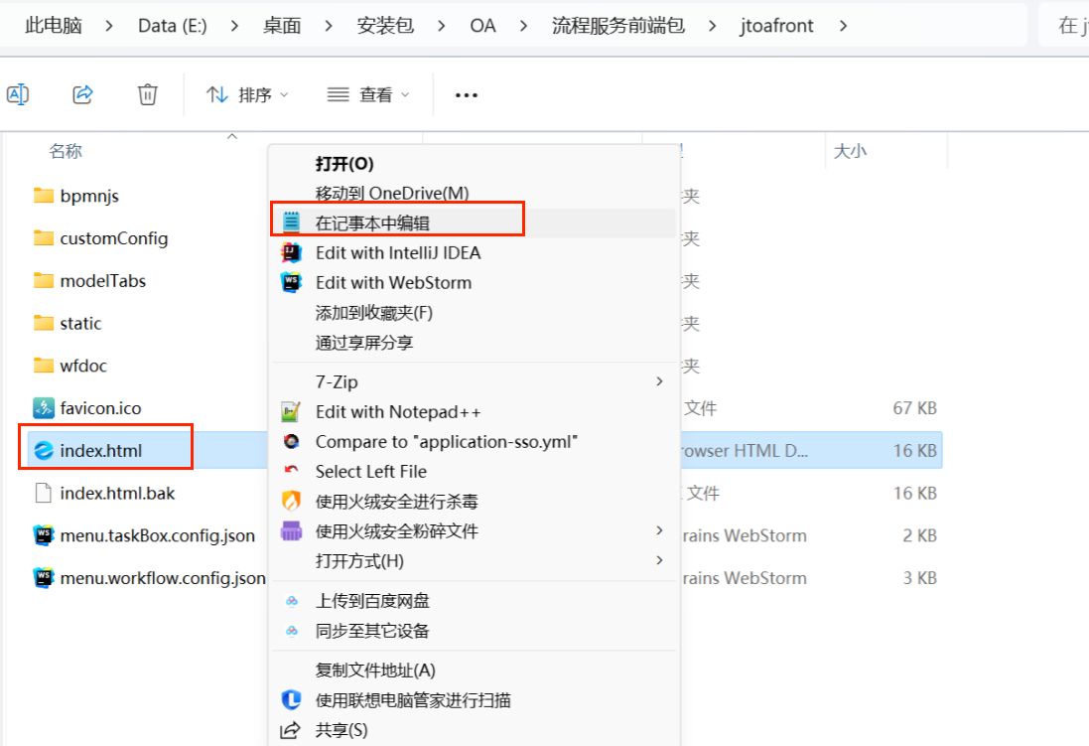1089x746 pixels.
Task: Choose Edit with WebStorm entry
Action: tap(393, 282)
